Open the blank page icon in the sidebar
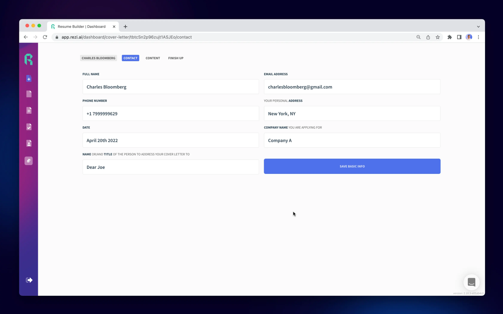The height and width of the screenshot is (314, 503). 29,94
